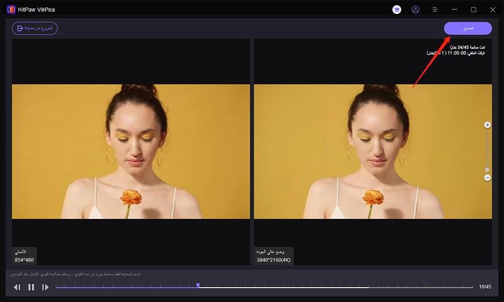Click the 16/45 frame counter
The image size is (504, 302).
pyautogui.click(x=484, y=287)
